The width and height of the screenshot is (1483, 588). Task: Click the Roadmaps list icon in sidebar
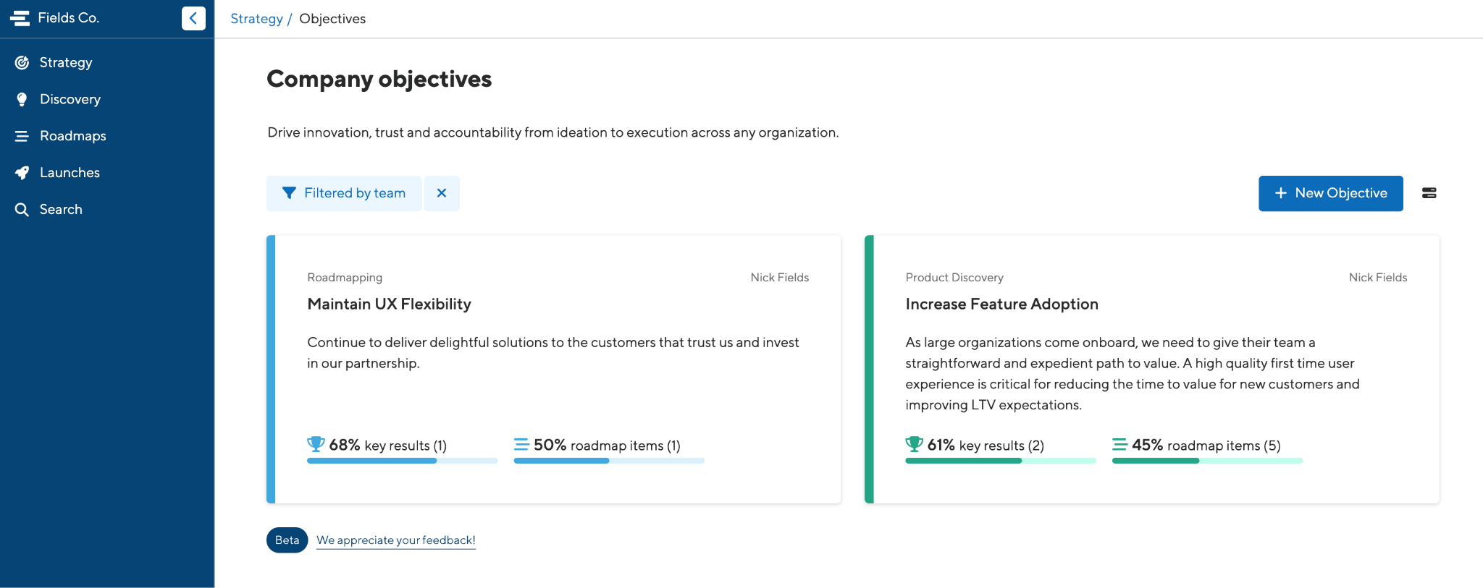[22, 136]
